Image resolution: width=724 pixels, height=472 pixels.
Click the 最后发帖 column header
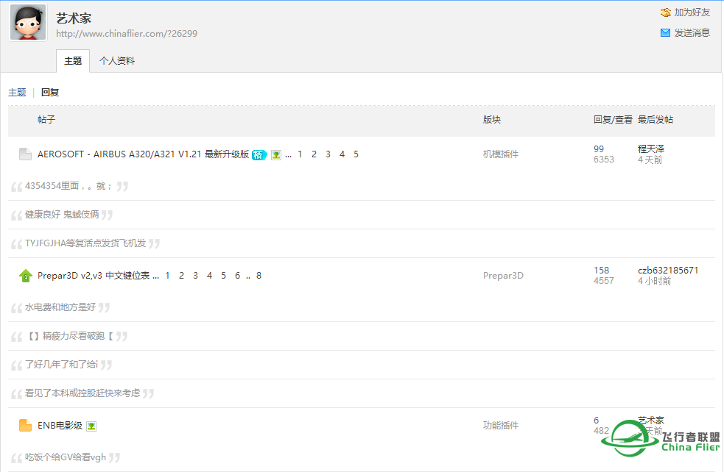[656, 120]
